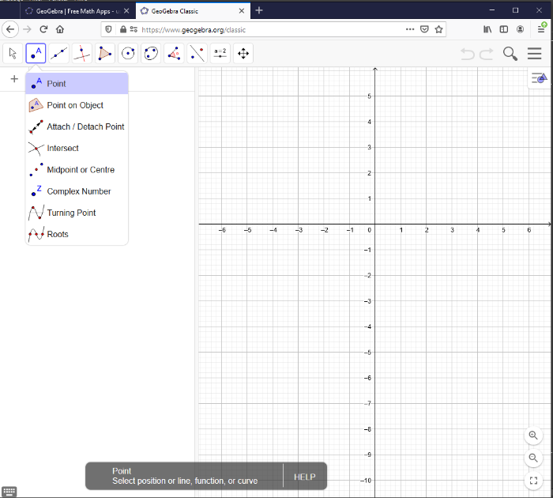Image resolution: width=553 pixels, height=498 pixels.
Task: Switch to GeoGebra Free Math Apps tab
Action: [73, 11]
